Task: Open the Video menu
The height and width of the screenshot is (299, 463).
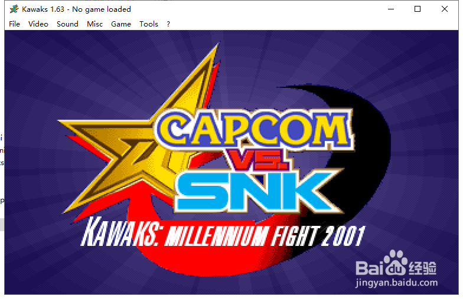Action: point(38,24)
